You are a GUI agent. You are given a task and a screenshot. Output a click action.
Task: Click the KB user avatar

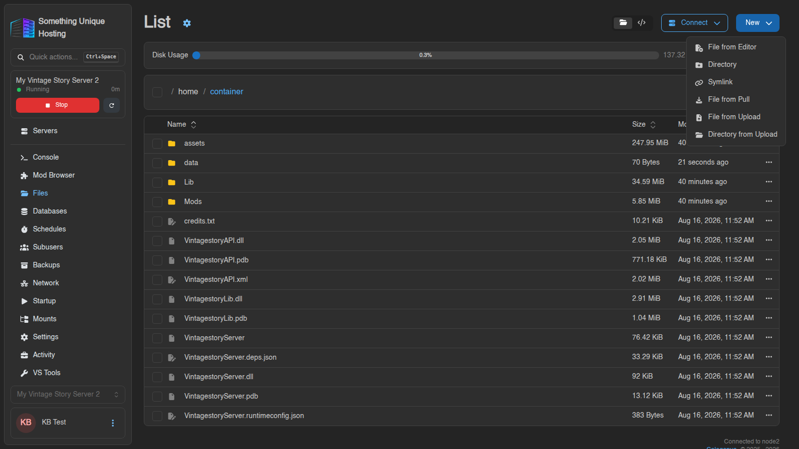tap(26, 423)
